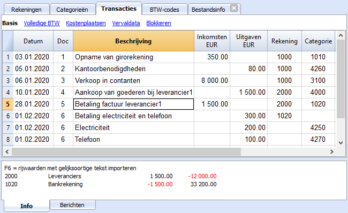Click the horizontal scrollbar left arrow
Image resolution: width=348 pixels, height=213 pixels.
click(7, 152)
